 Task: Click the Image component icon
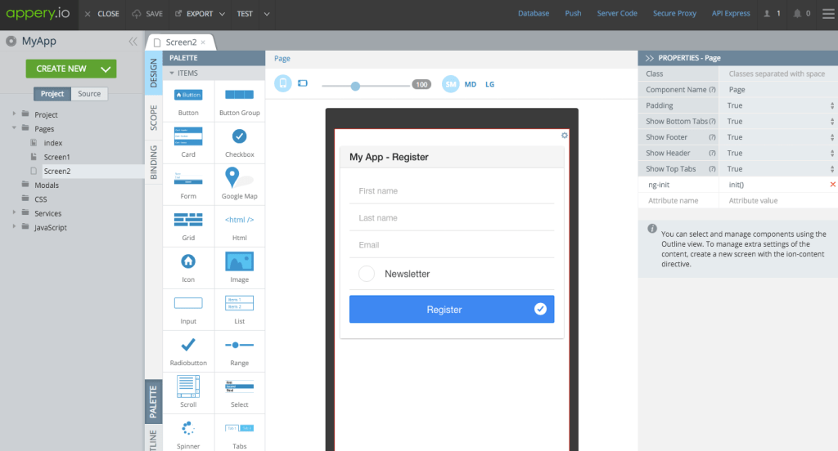[x=239, y=261]
